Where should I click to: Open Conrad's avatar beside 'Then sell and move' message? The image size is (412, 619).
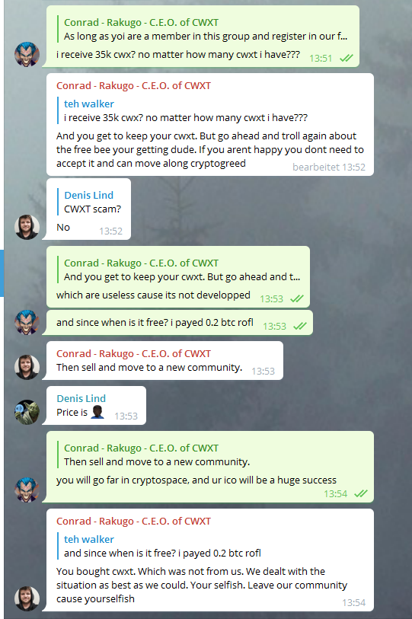[x=27, y=367]
